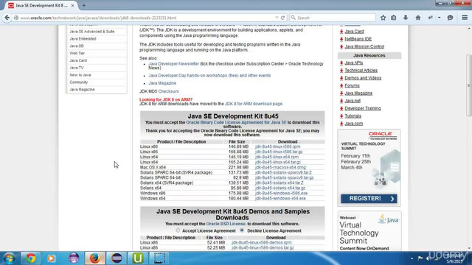472x265 pixels.
Task: Open the Java.net resource link
Action: pos(353,101)
